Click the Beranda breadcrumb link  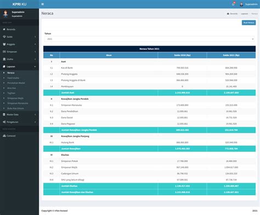point(232,14)
